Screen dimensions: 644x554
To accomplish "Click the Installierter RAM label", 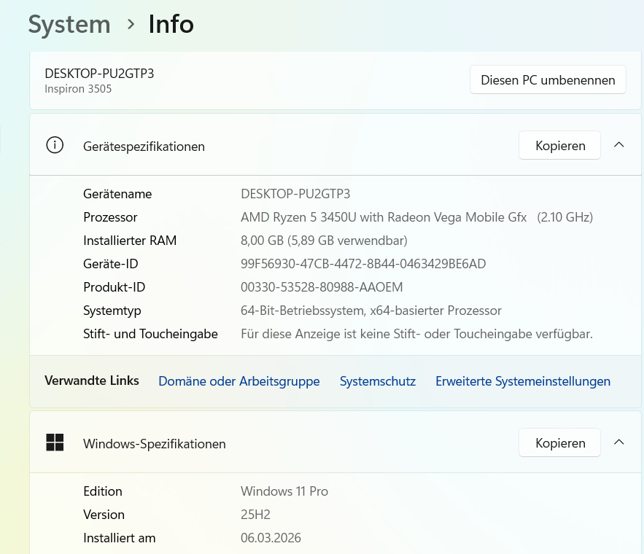I will pyautogui.click(x=130, y=241).
